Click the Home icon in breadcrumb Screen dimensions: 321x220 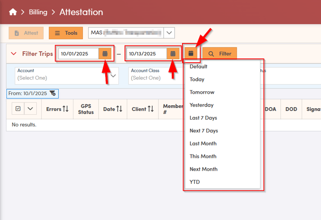coord(13,11)
